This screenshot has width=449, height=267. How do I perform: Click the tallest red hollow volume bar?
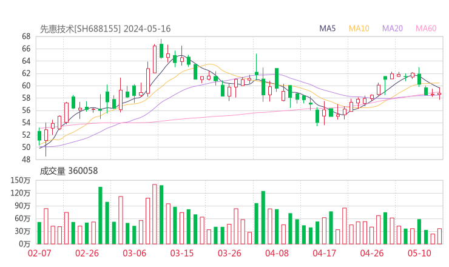pyautogui.click(x=155, y=214)
